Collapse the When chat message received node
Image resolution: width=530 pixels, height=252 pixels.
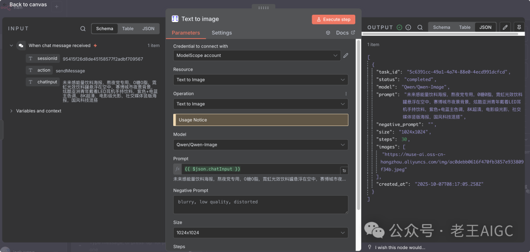tap(11, 45)
